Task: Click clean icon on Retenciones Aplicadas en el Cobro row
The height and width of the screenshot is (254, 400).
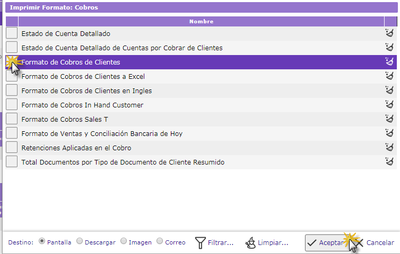Action: point(390,148)
